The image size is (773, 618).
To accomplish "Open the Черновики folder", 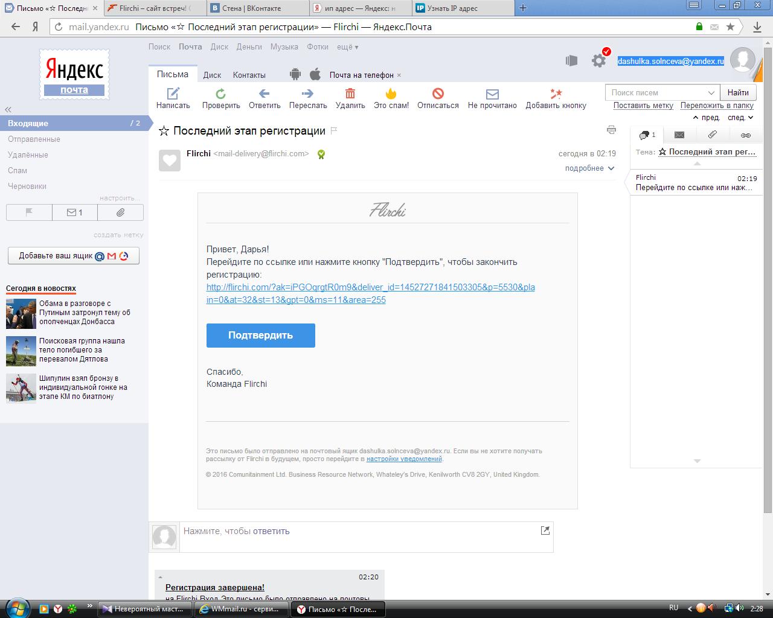I will (x=27, y=186).
